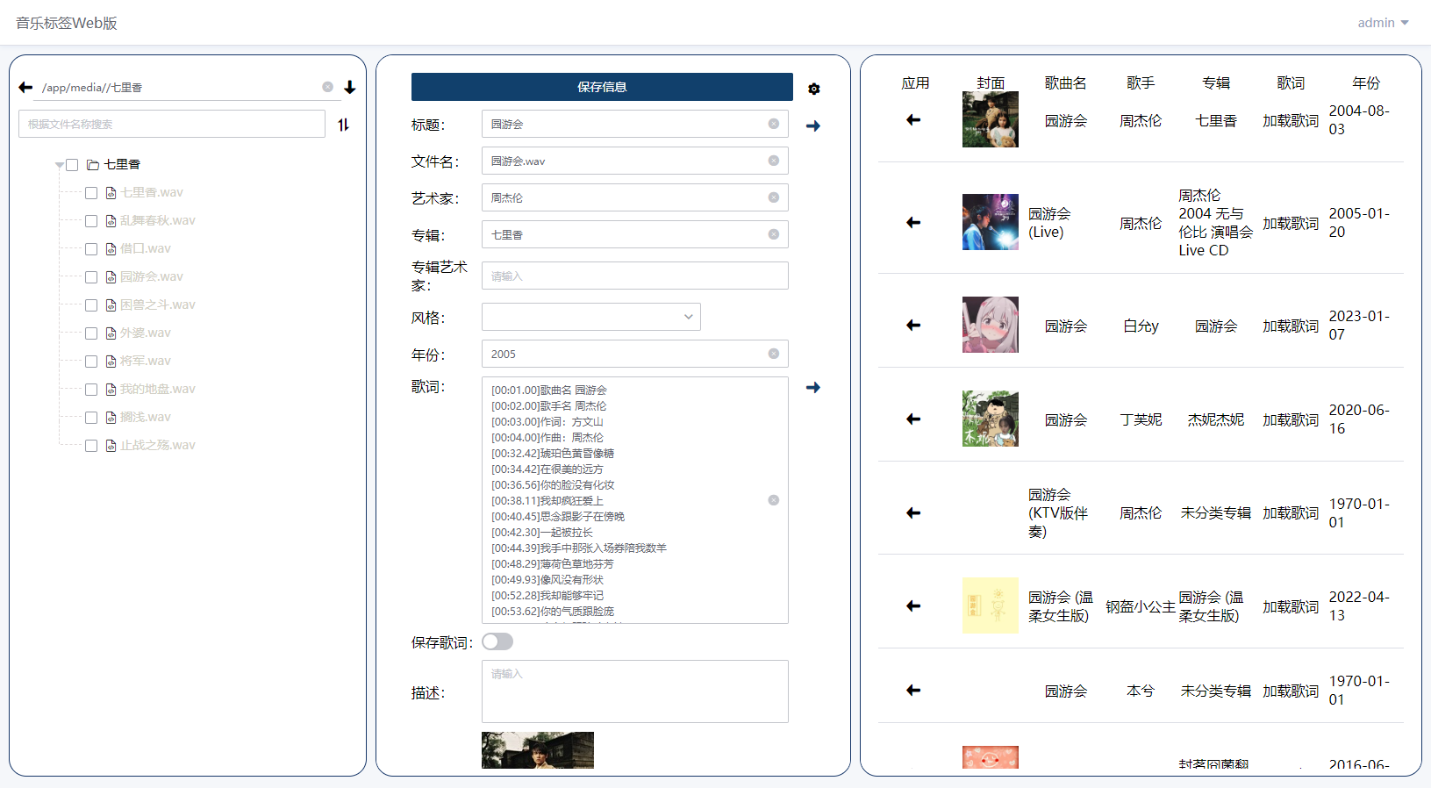Load lyrics for 钢盔小公主 result
This screenshot has height=788, width=1431.
pos(1291,606)
